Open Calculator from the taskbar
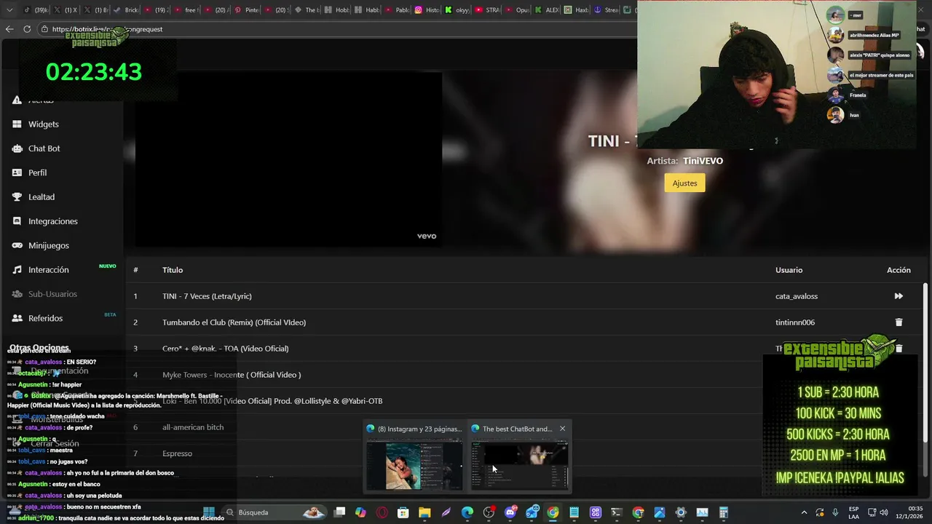This screenshot has height=524, width=932. tap(723, 512)
